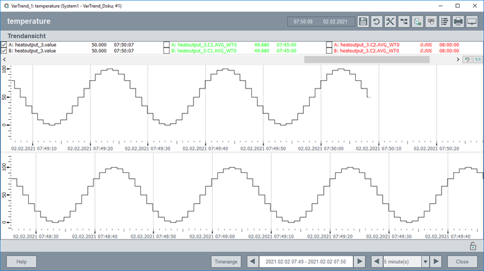Click the monitor display icon
Screen dimensions: 484x271
[x=472, y=21]
